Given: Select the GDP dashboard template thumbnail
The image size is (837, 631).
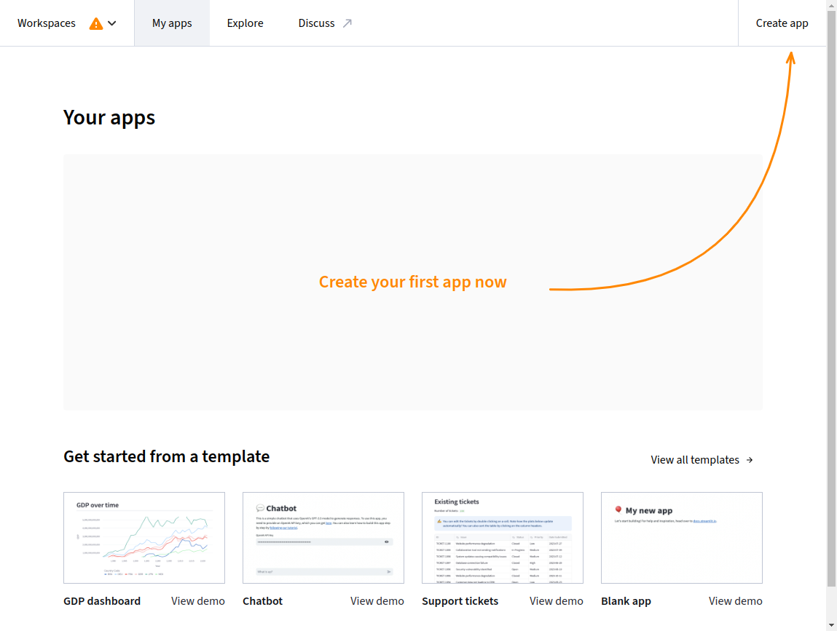Looking at the screenshot, I should click(x=144, y=538).
